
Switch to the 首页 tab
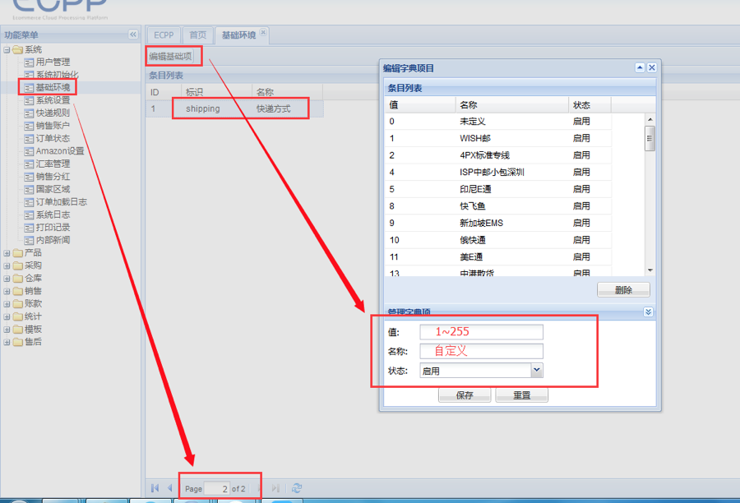[197, 35]
